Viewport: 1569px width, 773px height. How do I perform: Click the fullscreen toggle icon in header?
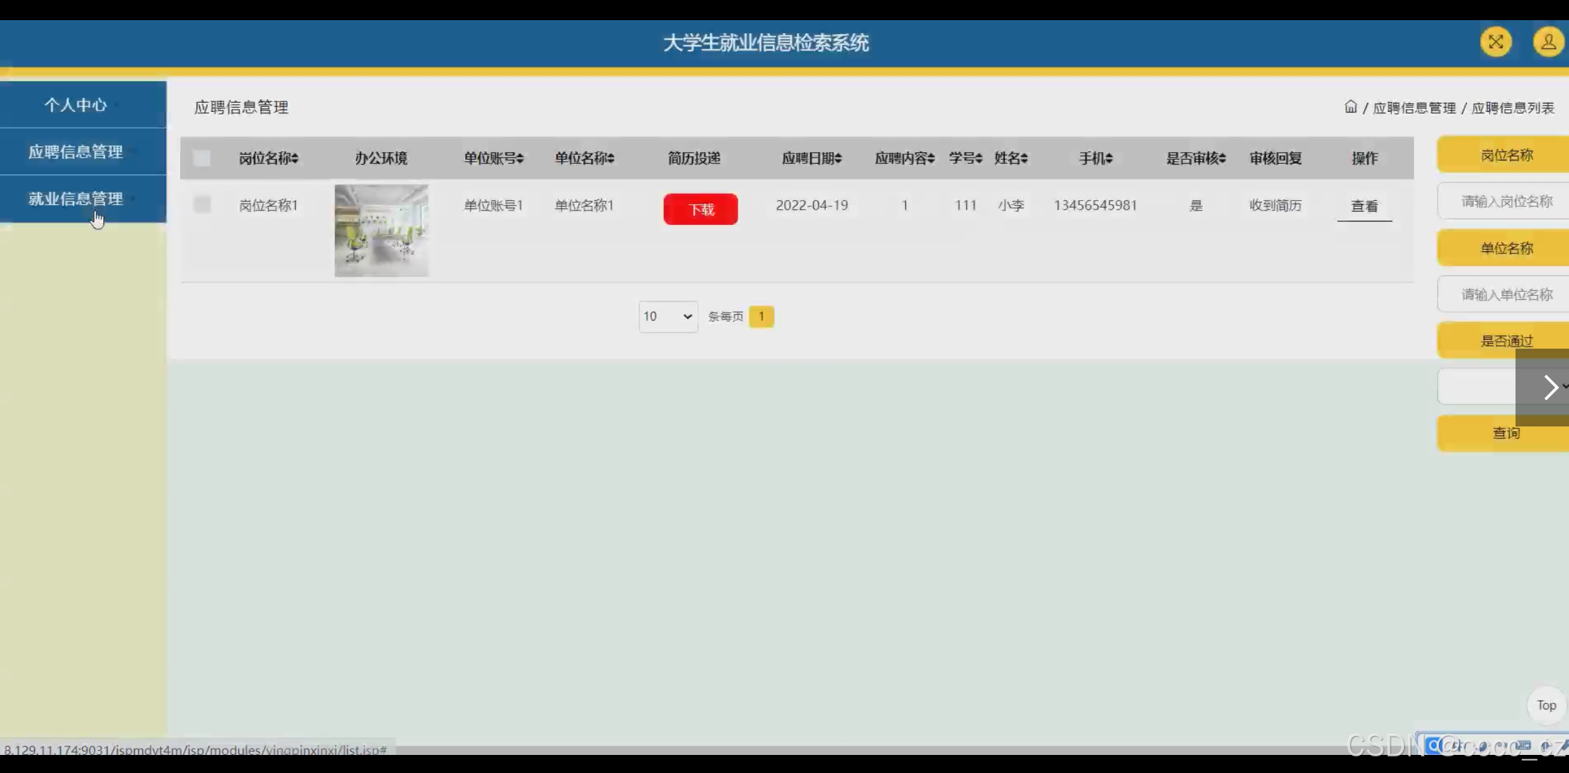coord(1495,42)
